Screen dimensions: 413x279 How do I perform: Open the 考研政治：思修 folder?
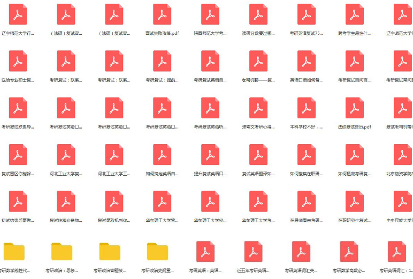pyautogui.click(x=62, y=251)
